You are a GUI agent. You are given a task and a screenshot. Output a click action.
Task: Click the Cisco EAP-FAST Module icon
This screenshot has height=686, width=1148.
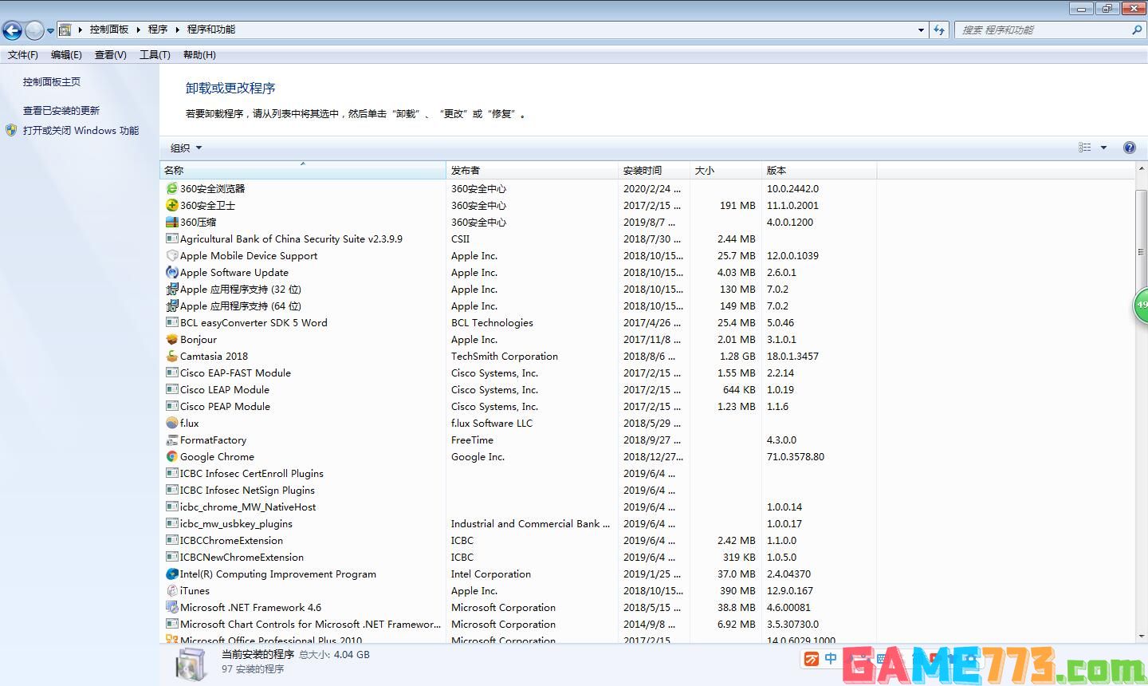pyautogui.click(x=171, y=373)
